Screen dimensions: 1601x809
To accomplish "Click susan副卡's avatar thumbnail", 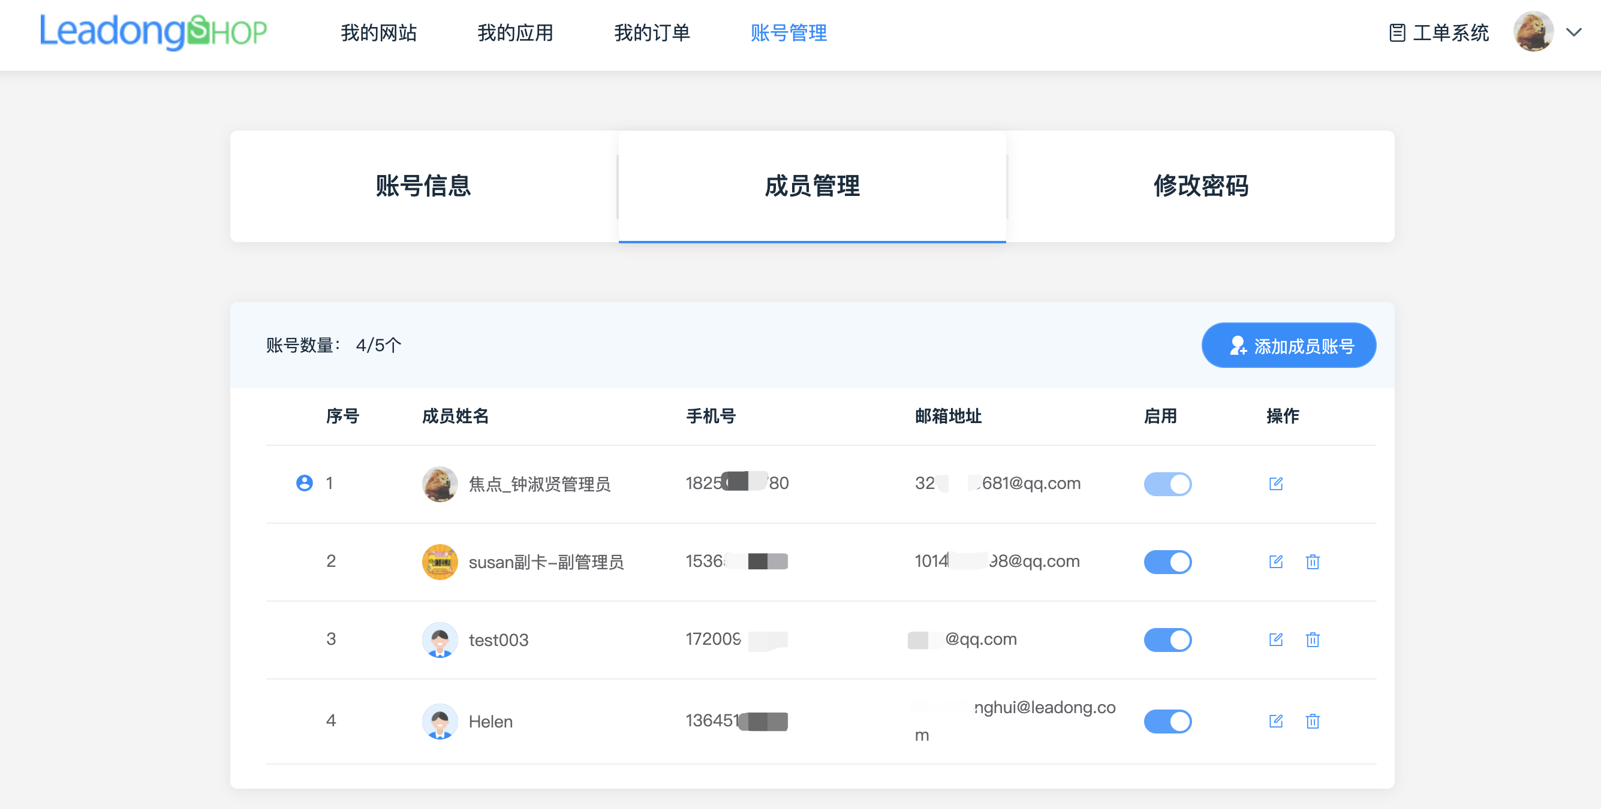I will click(x=440, y=561).
